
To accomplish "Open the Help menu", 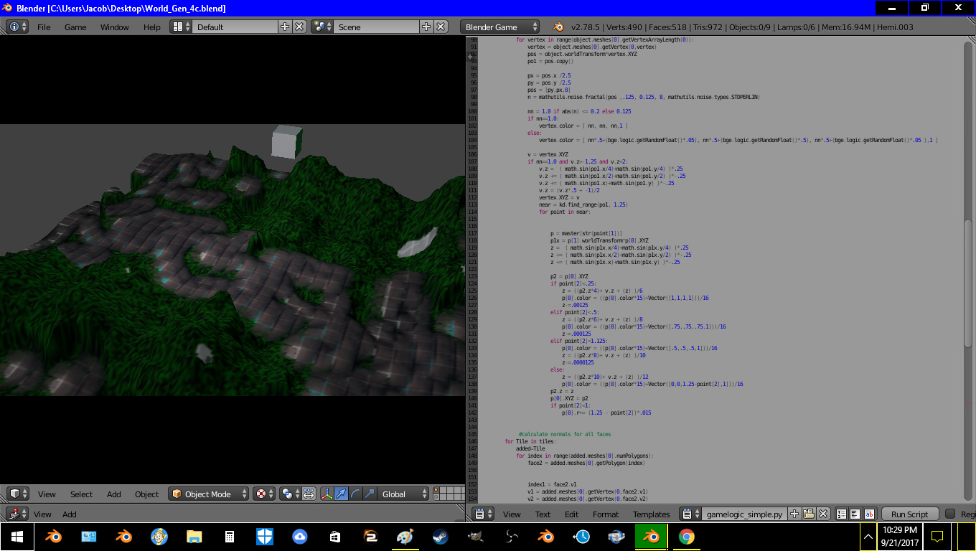I will click(x=152, y=27).
